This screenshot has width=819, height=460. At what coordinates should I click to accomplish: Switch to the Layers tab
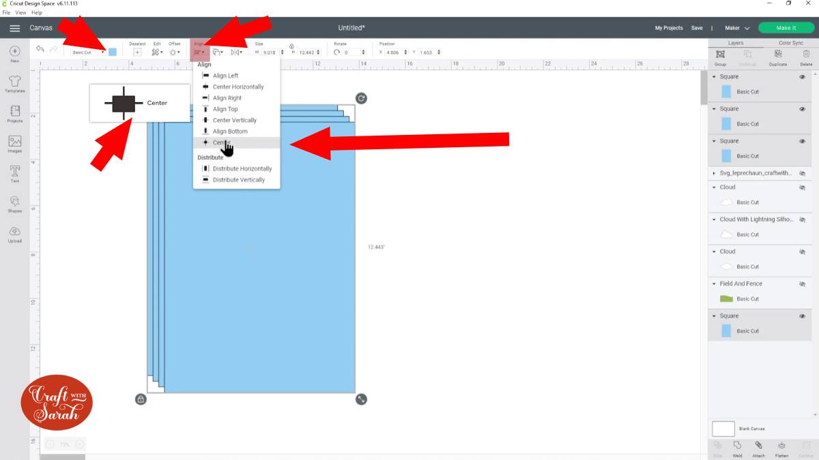pyautogui.click(x=736, y=43)
